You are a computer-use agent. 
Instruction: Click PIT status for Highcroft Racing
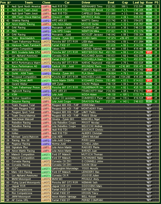(x=149, y=91)
